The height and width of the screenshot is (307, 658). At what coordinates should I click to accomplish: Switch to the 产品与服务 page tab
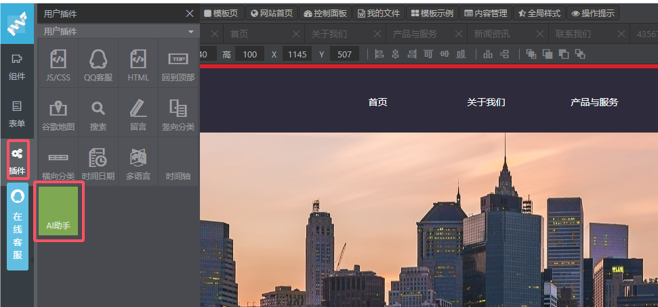[x=415, y=34]
